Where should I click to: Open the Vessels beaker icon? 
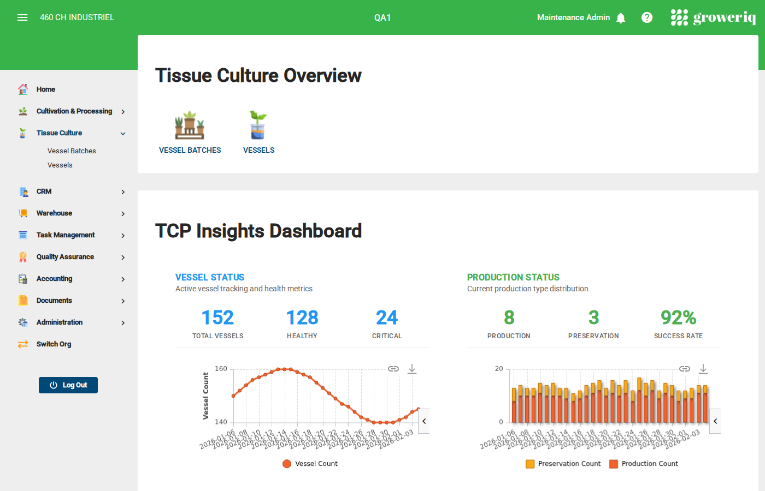tap(258, 124)
